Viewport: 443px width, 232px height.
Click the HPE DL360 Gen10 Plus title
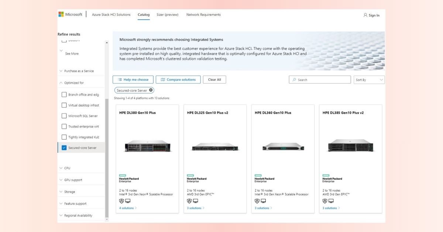click(x=273, y=113)
